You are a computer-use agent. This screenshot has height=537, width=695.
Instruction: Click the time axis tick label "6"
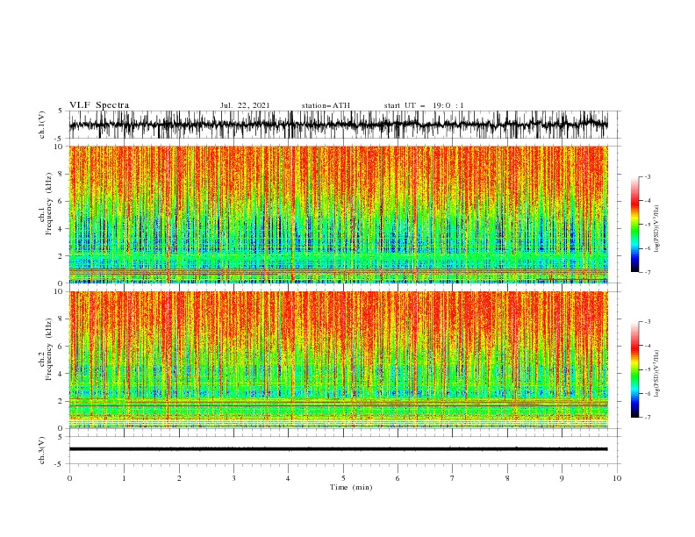(x=398, y=478)
